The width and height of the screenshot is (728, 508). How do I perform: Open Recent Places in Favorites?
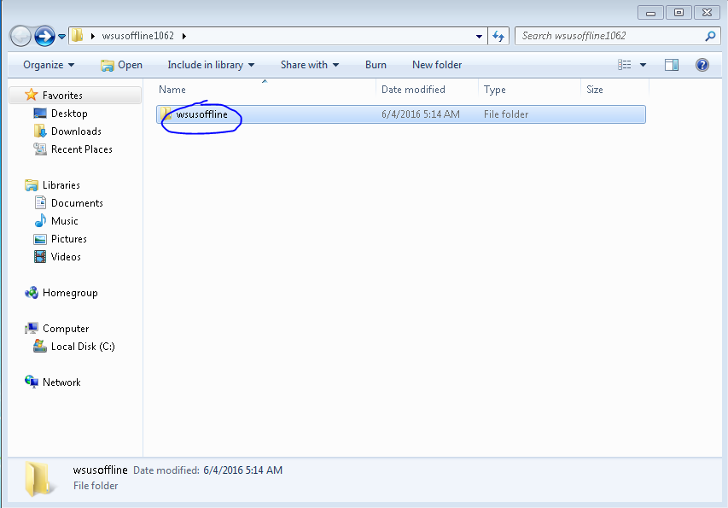(82, 149)
